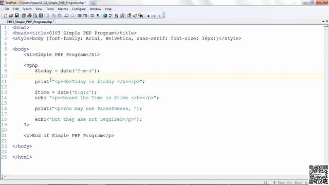Open the File menu

click(x=7, y=9)
